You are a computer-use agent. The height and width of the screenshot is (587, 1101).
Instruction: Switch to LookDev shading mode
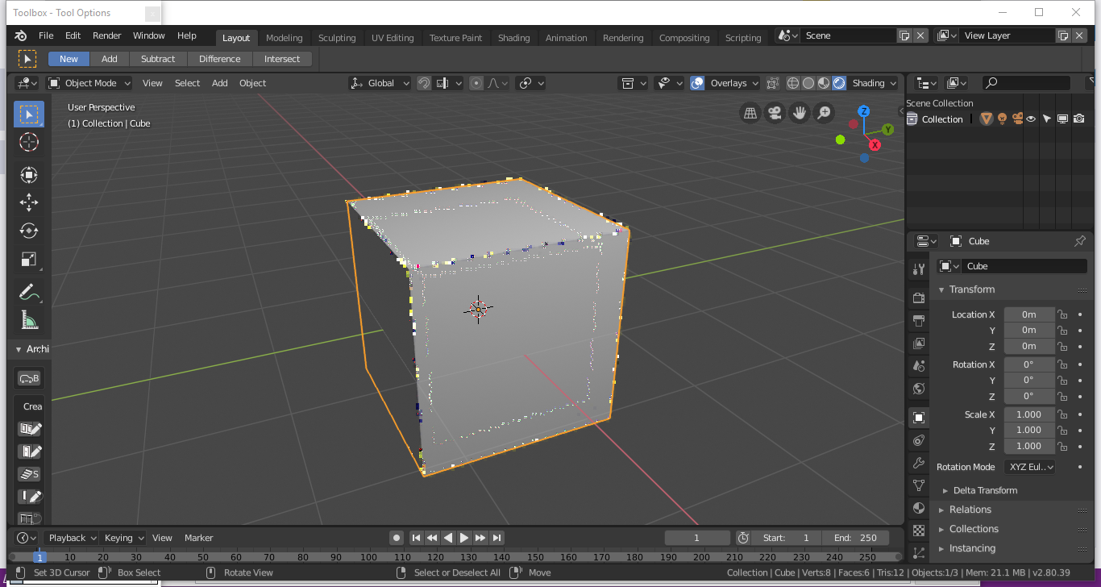pyautogui.click(x=824, y=83)
